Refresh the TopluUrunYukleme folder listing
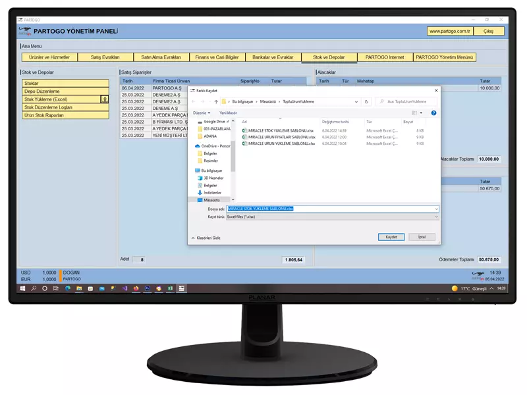The width and height of the screenshot is (527, 395). [x=366, y=101]
